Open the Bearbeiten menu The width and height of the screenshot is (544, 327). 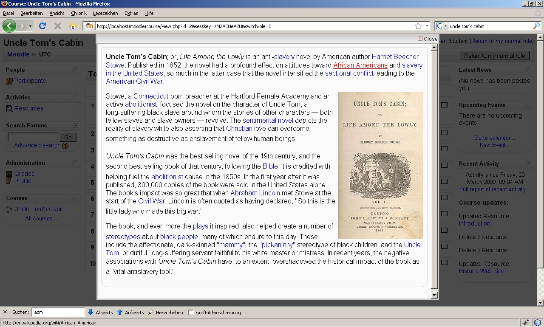coord(31,13)
